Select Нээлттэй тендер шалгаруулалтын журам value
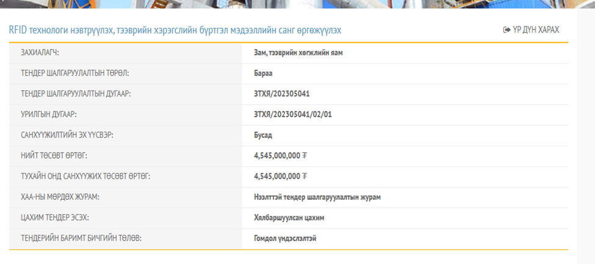This screenshot has height=264, width=595. [318, 197]
